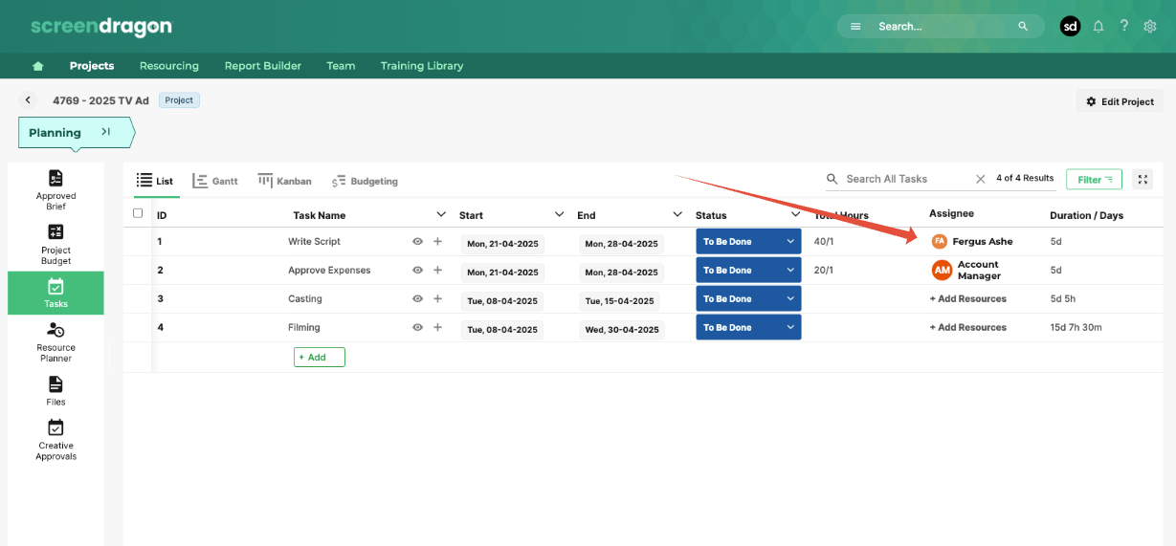Toggle eye icon for Write Script
The width and height of the screenshot is (1176, 546).
(x=417, y=242)
